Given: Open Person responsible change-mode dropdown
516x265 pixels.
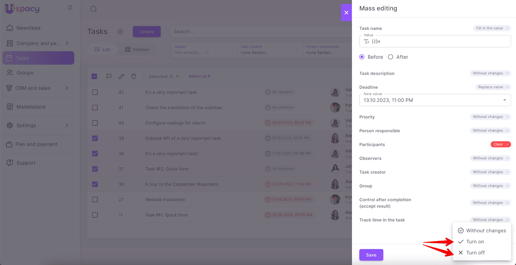Looking at the screenshot, I should 490,131.
